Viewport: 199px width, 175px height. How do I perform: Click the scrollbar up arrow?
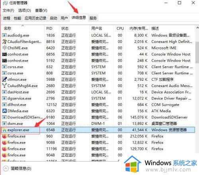click(197, 28)
